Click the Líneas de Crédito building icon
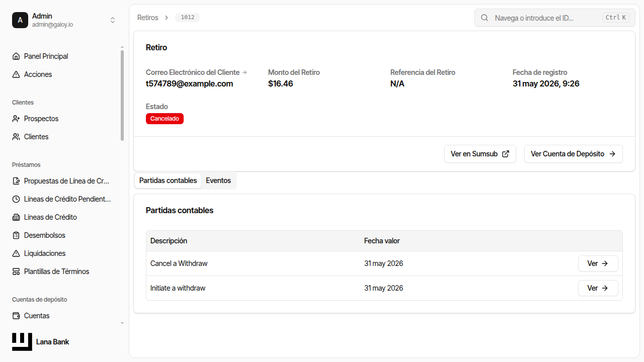 coord(16,217)
